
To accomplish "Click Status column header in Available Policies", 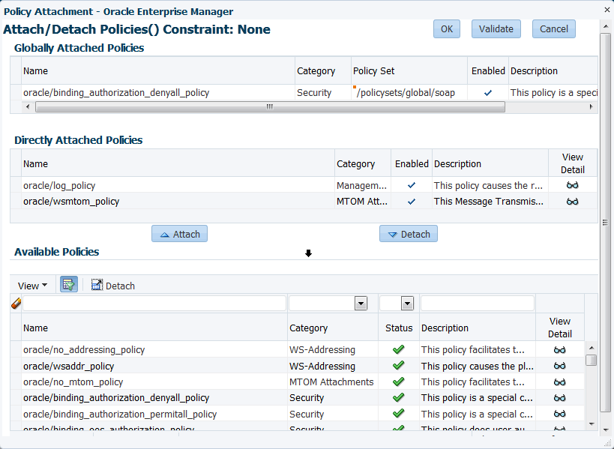I will (x=399, y=328).
